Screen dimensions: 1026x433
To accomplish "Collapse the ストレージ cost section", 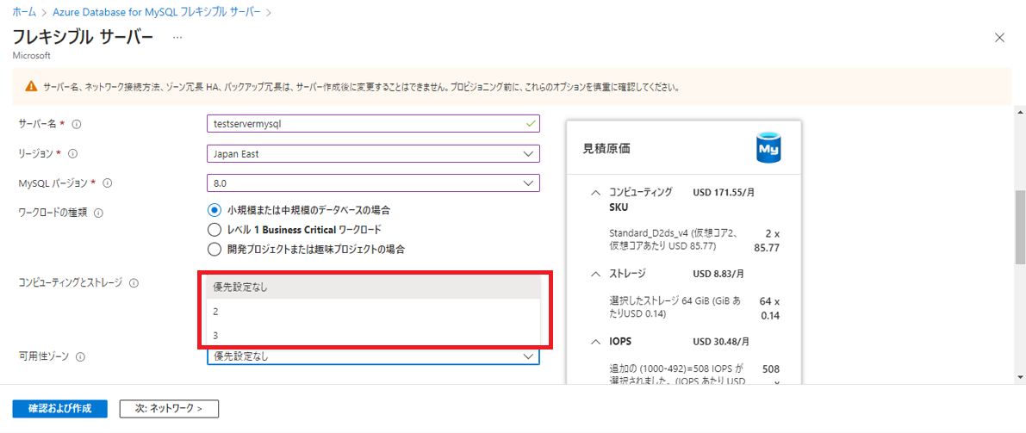I will pyautogui.click(x=595, y=274).
